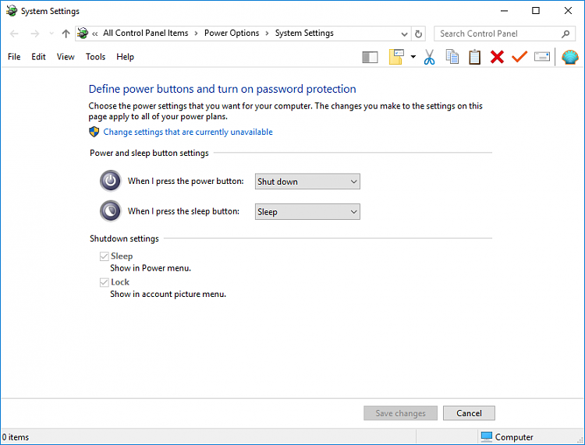Click the red X Delete icon
Screen dimensions: 585x445
497,57
